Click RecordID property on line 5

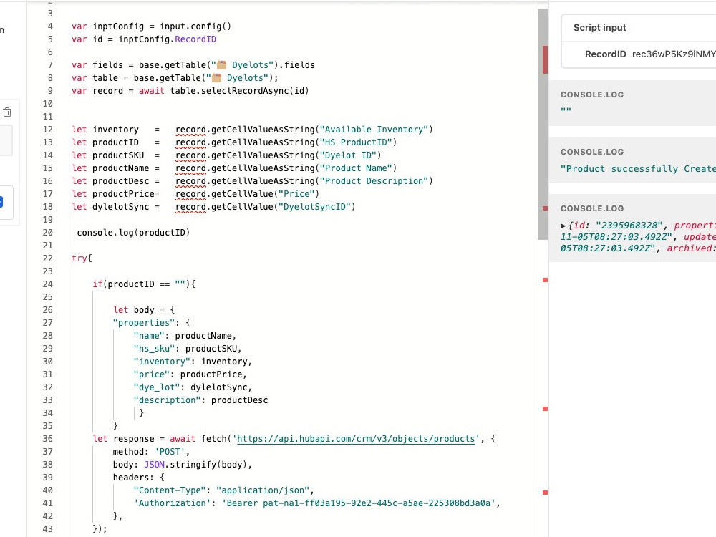click(x=195, y=39)
